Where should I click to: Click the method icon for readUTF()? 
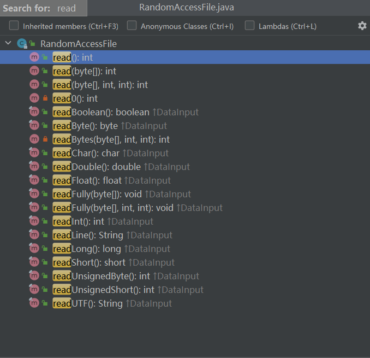(34, 303)
